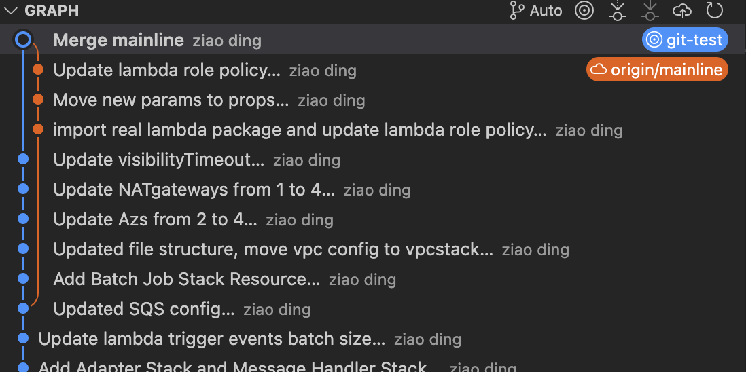This screenshot has height=372, width=746.
Task: Select the Updated file structure vpcstack commit
Action: pyautogui.click(x=373, y=249)
